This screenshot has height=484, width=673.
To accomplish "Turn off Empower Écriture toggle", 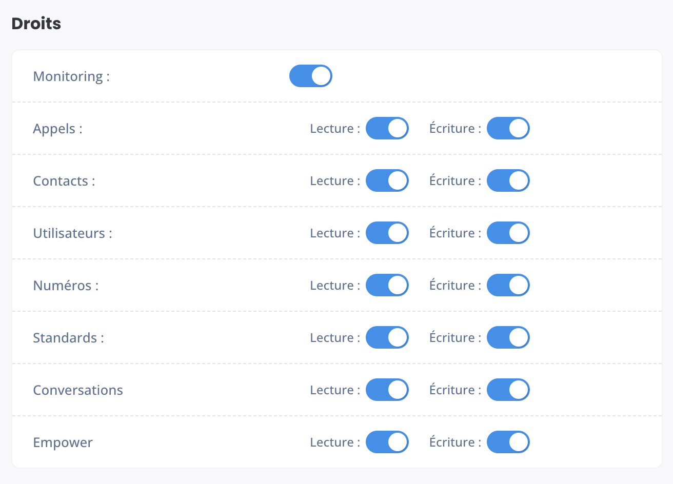I will (x=508, y=442).
